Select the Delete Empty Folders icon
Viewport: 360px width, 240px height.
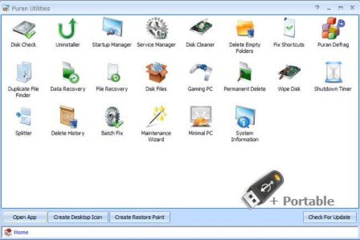coord(245,28)
